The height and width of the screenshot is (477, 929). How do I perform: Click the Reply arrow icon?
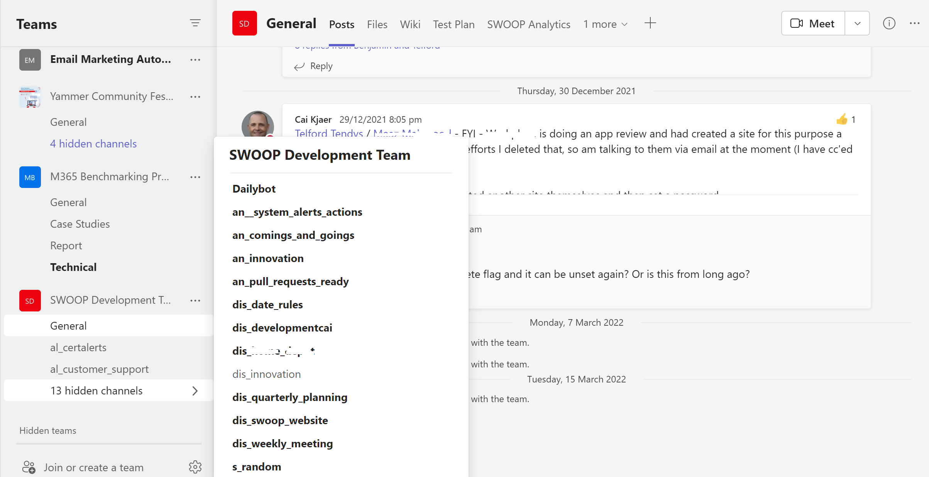300,66
